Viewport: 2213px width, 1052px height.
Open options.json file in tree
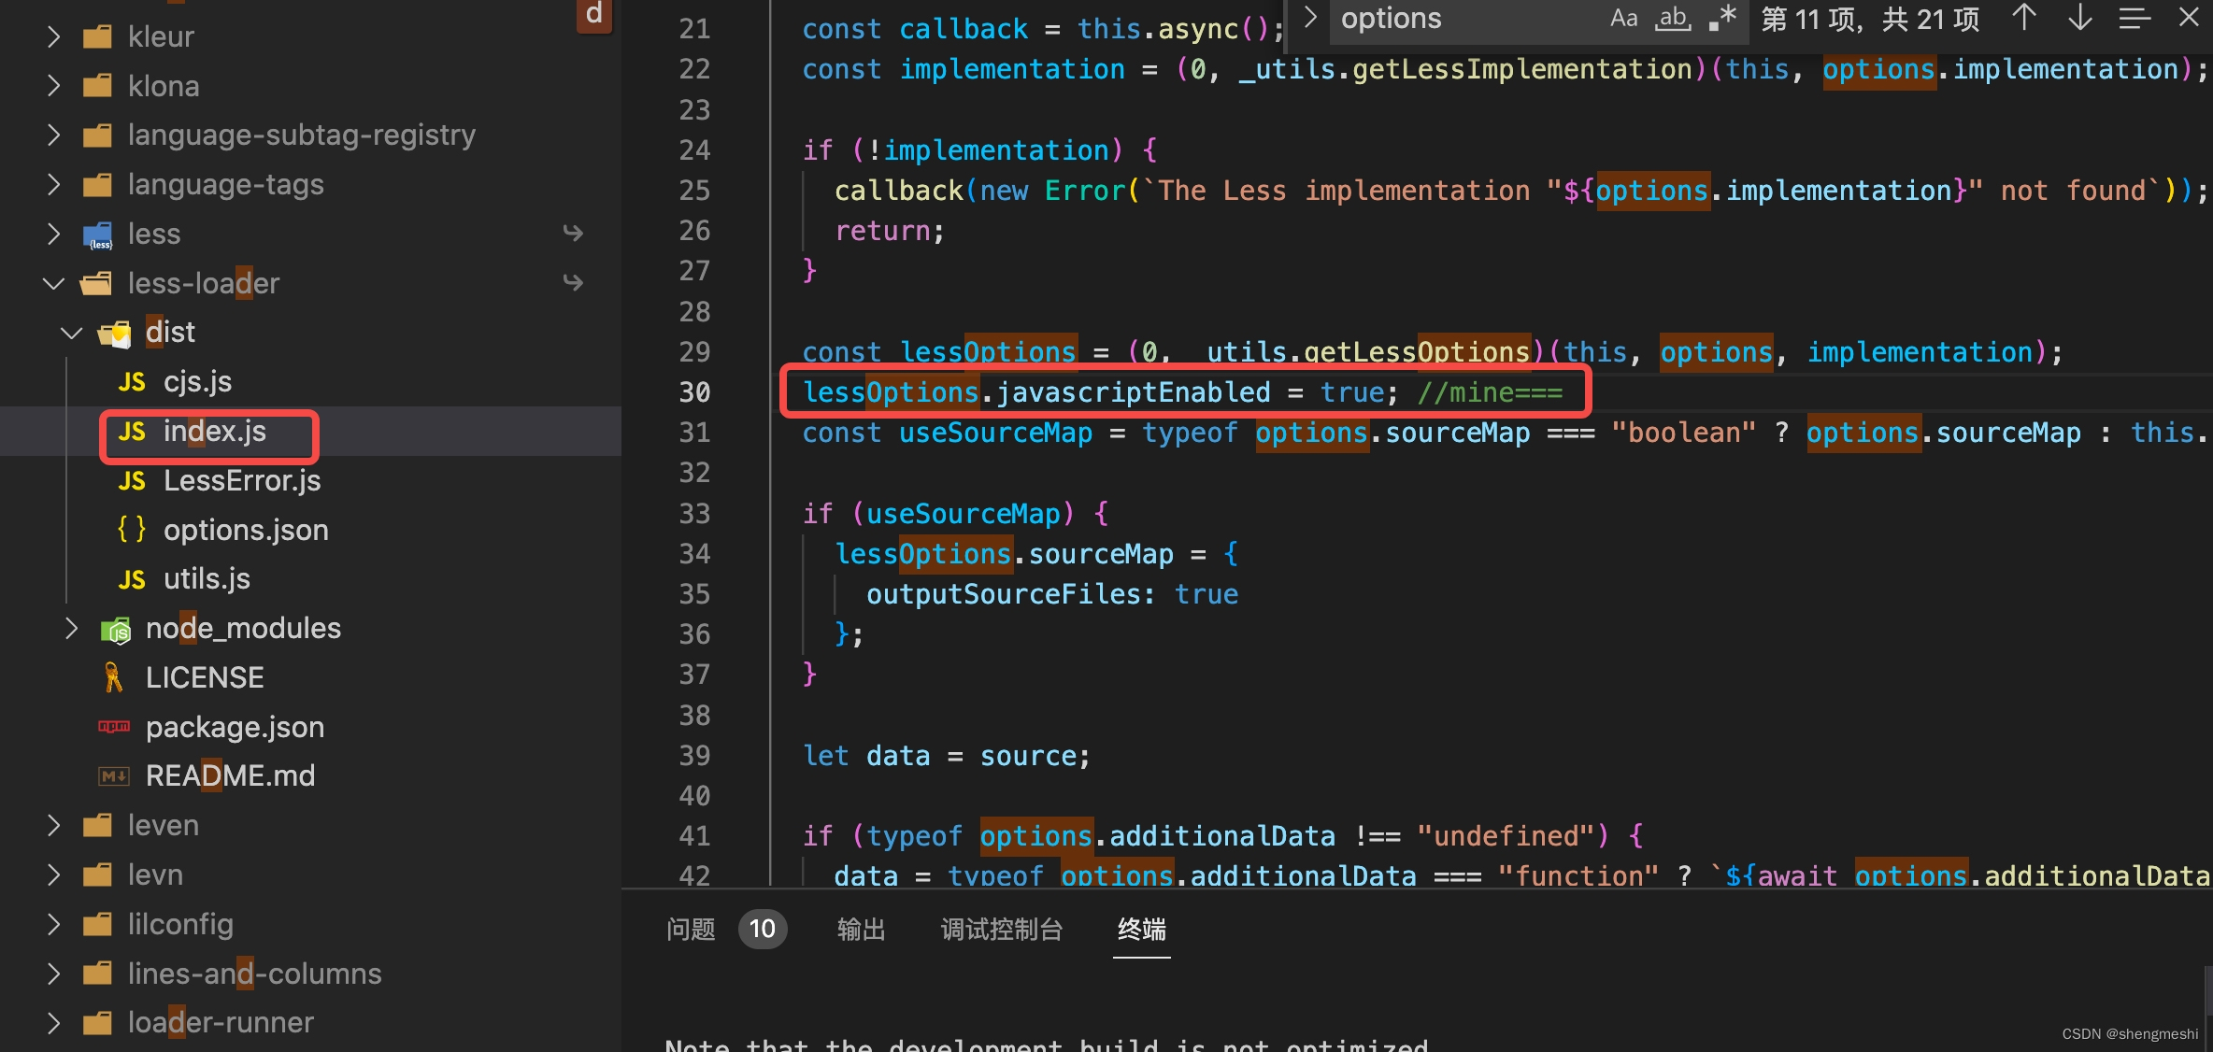[x=245, y=531]
